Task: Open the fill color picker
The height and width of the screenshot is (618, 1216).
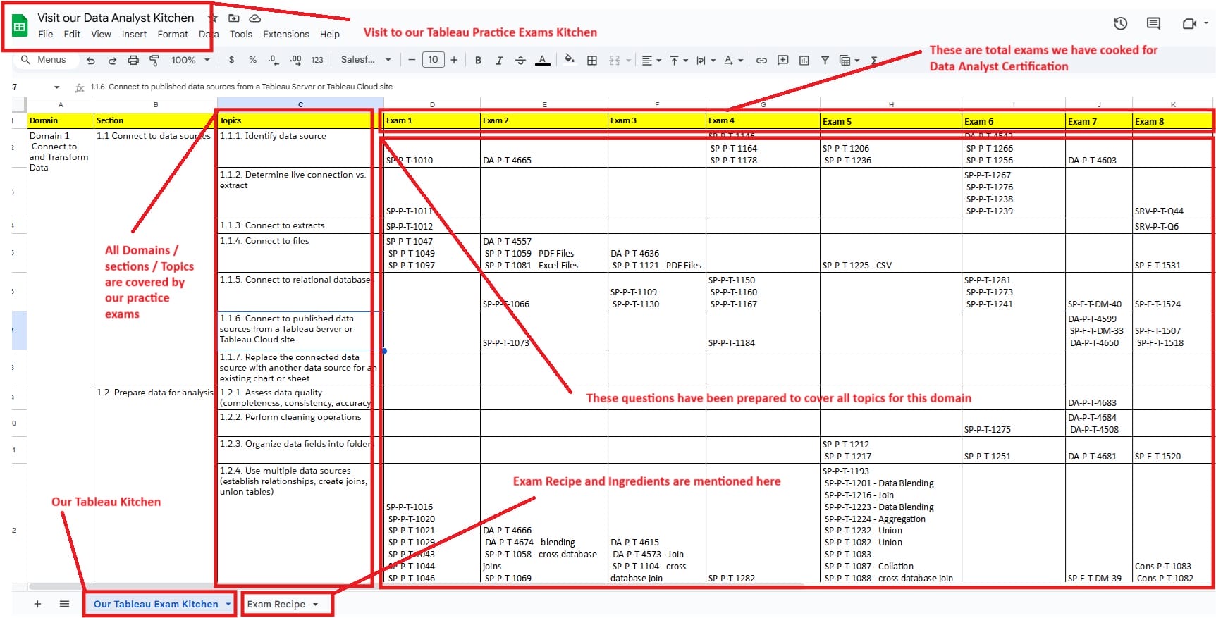Action: tap(570, 60)
